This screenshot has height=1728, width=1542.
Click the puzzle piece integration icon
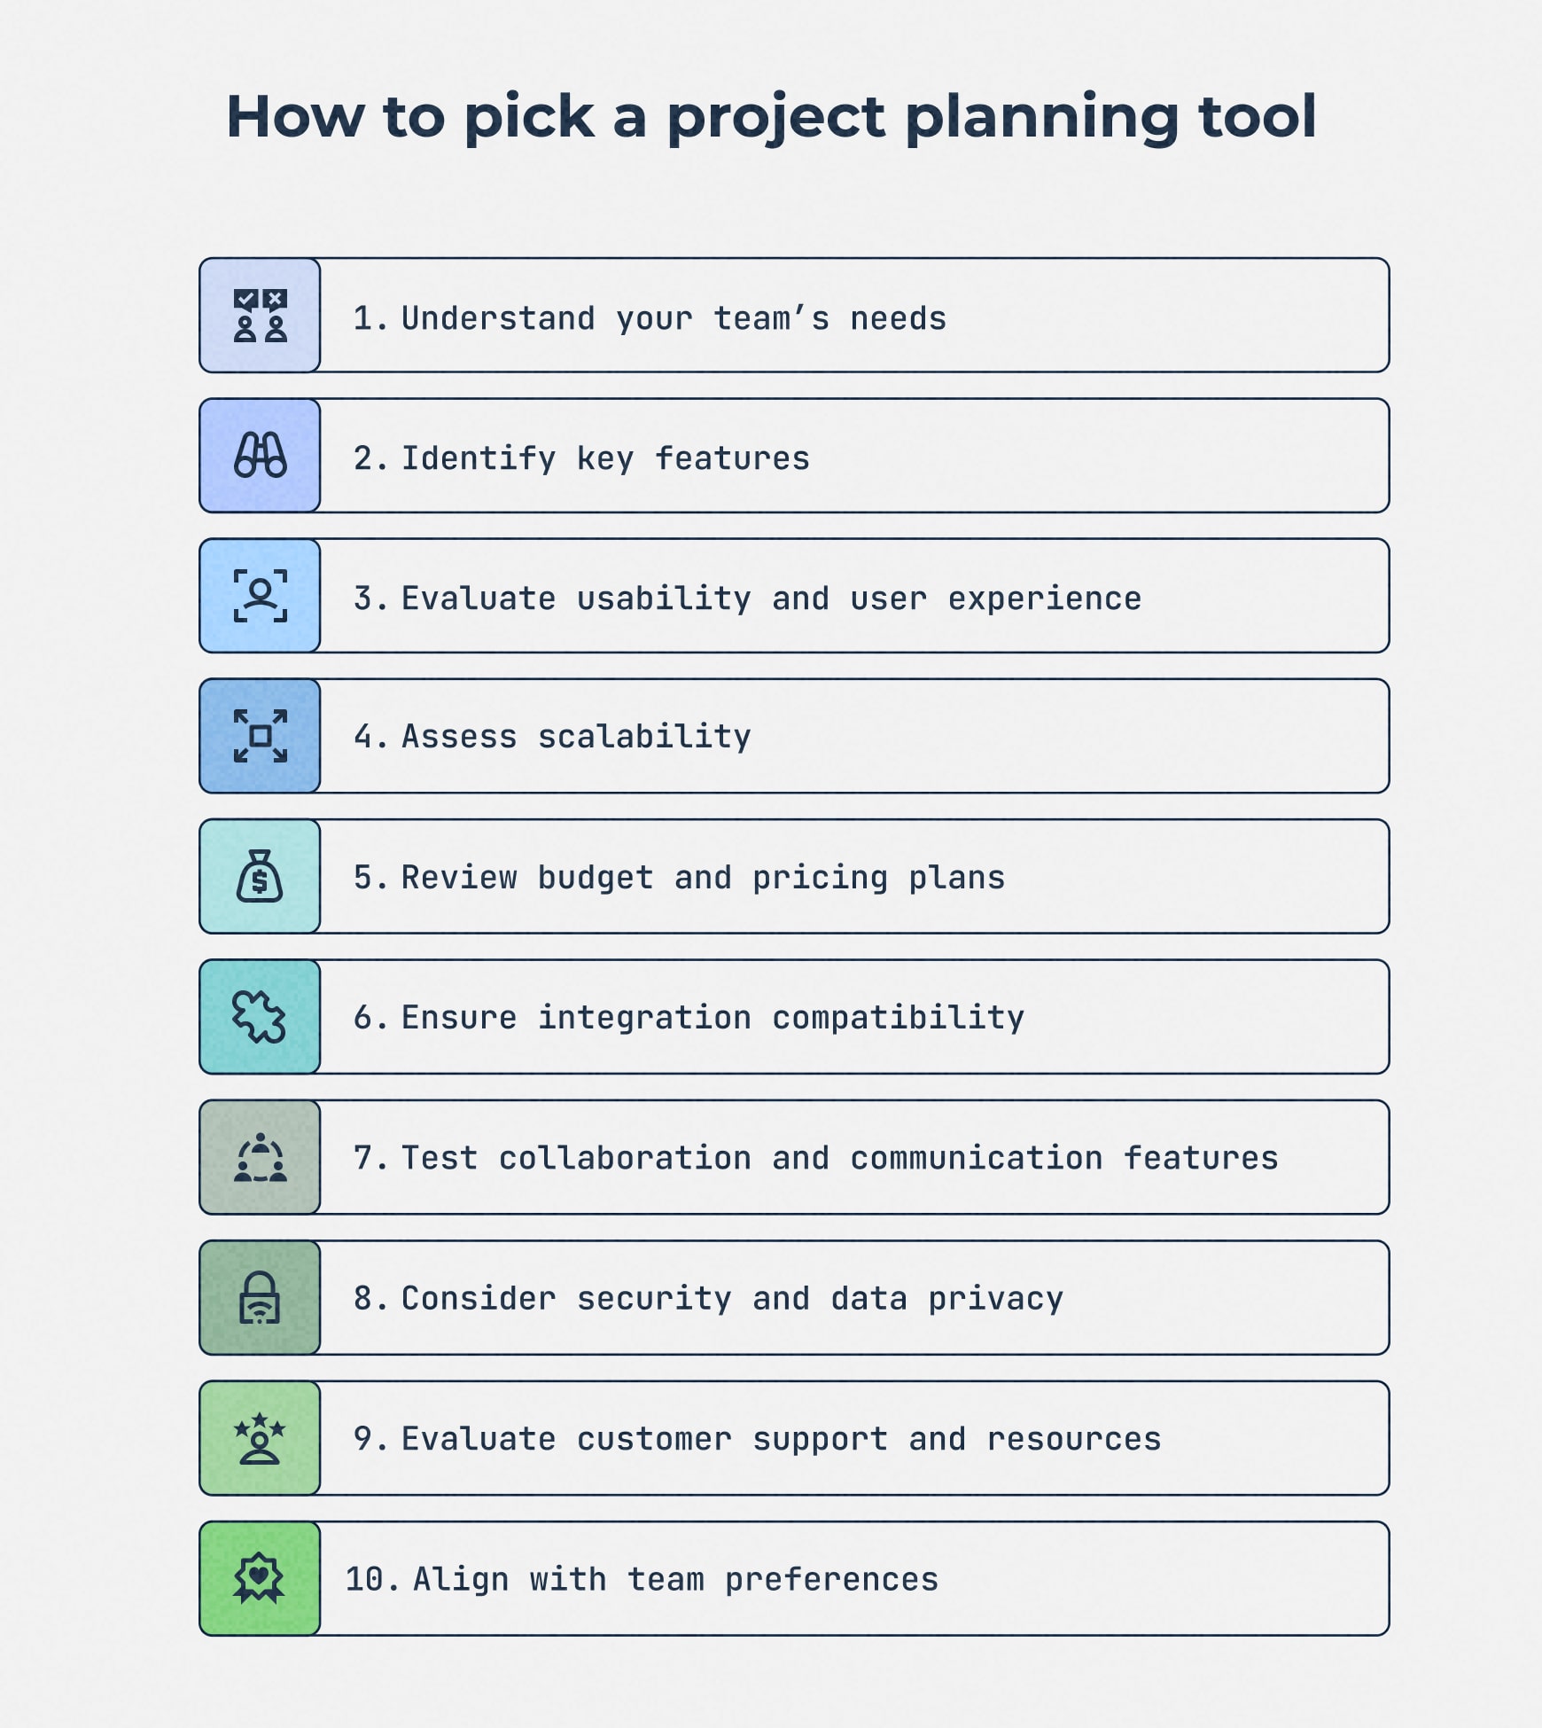(x=260, y=1016)
